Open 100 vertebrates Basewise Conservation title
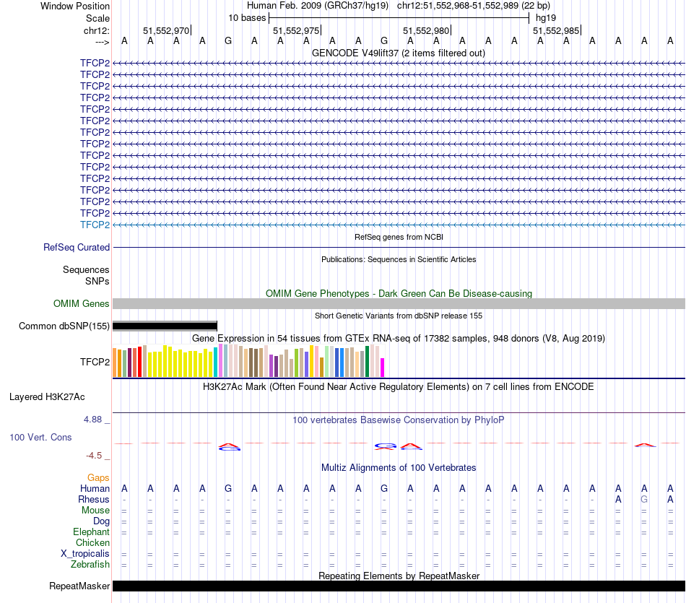This screenshot has height=603, width=686. click(399, 420)
